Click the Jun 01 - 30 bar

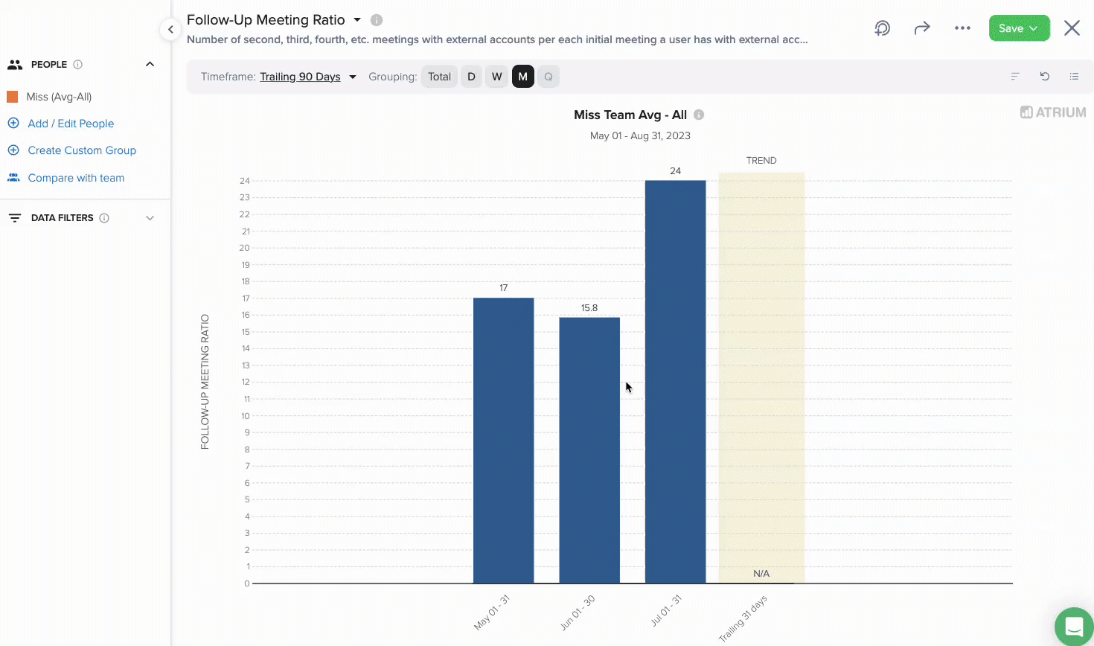[589, 450]
